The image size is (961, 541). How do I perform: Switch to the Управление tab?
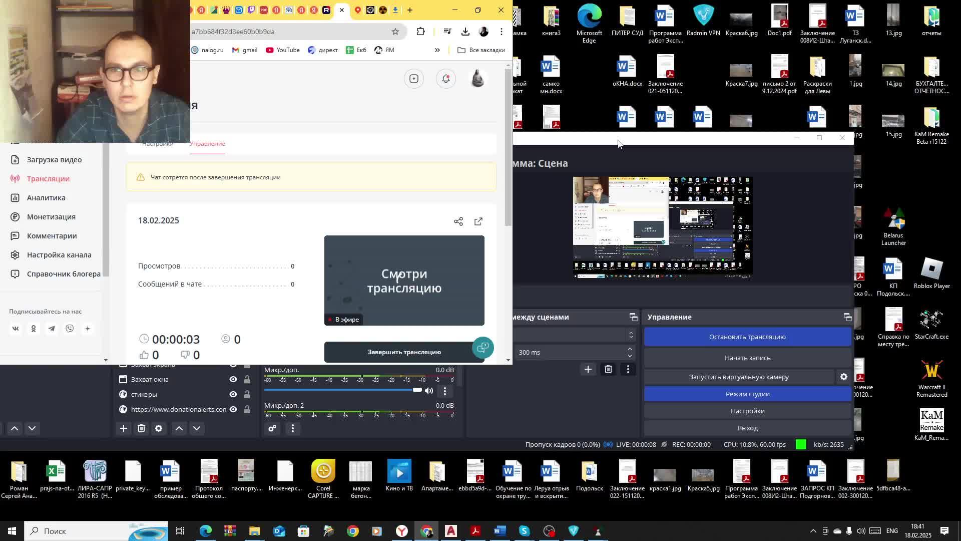tap(207, 144)
